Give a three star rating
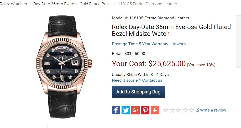The width and height of the screenshot is (241, 128). pos(179,110)
